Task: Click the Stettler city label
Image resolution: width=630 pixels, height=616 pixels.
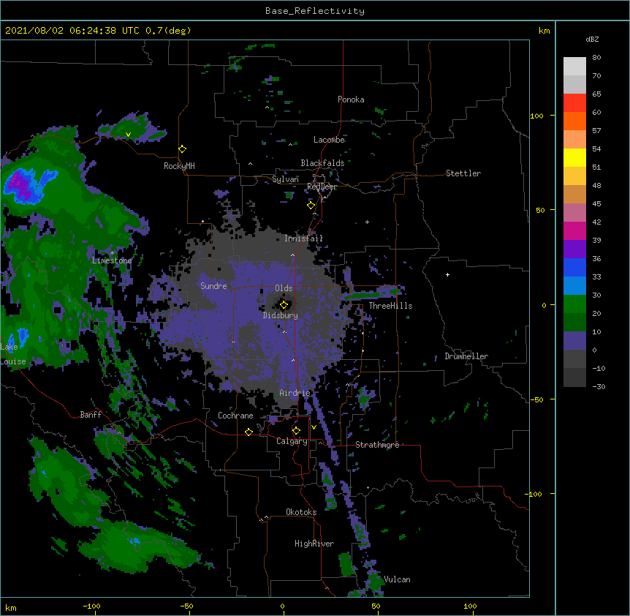Action: click(463, 173)
